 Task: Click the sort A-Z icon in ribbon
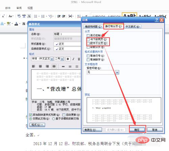coord(79,17)
